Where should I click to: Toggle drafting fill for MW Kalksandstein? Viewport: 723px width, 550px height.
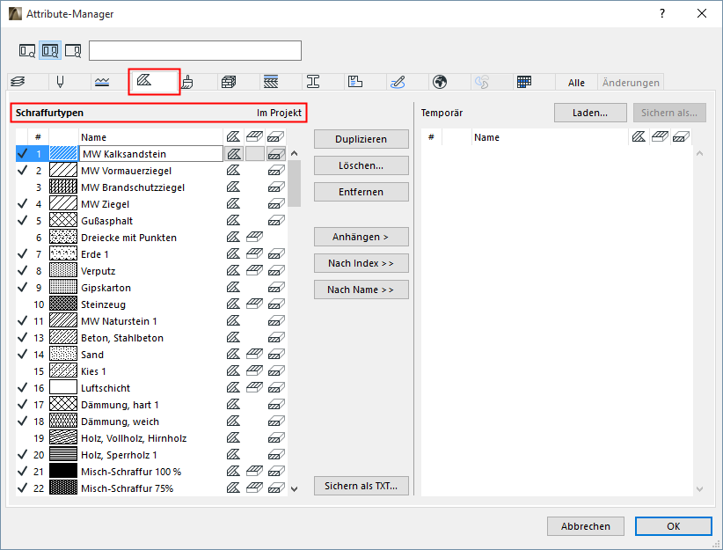pos(234,154)
